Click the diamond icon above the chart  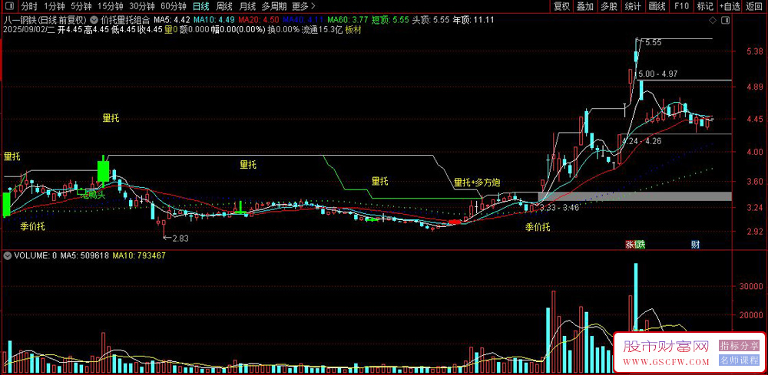click(x=713, y=21)
